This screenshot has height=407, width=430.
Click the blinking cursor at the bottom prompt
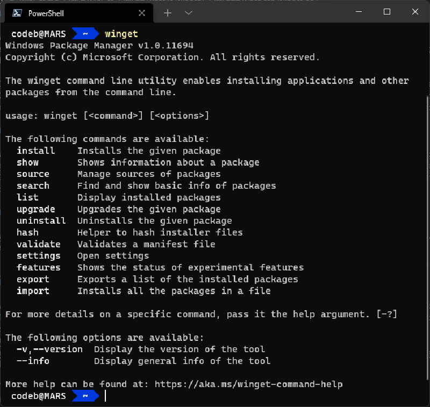click(106, 396)
